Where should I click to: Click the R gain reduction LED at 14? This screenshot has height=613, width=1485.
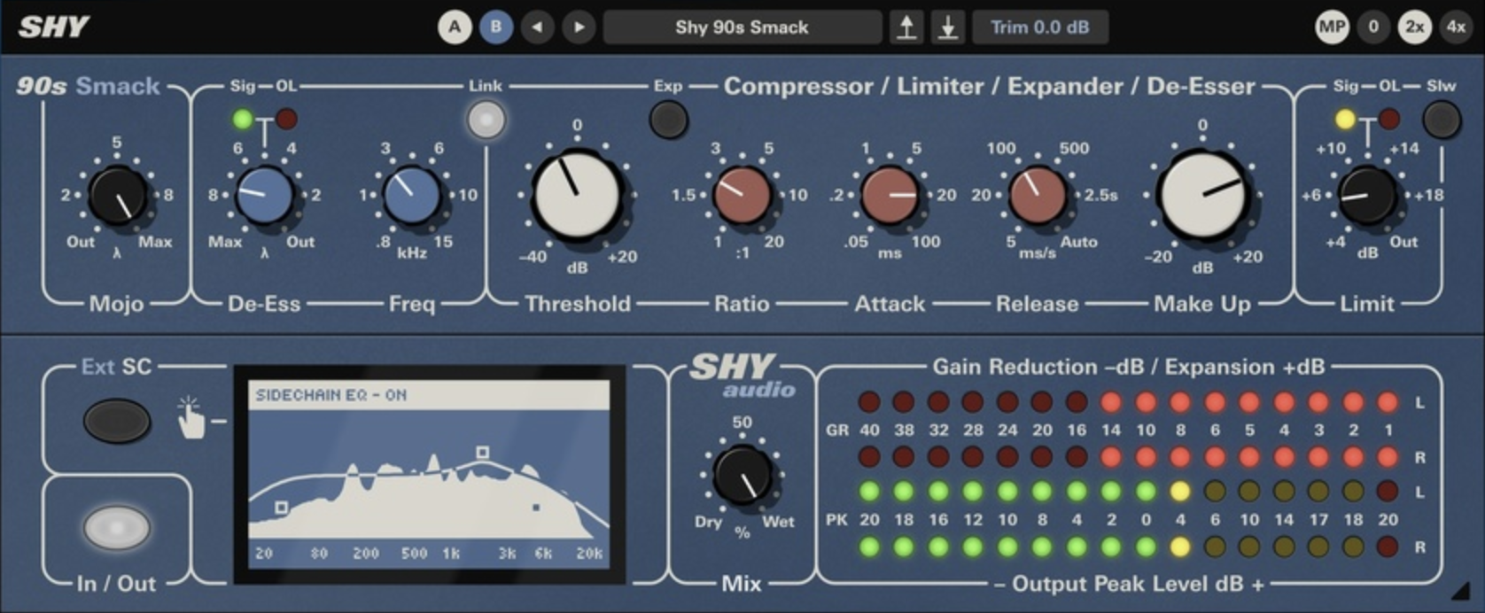pyautogui.click(x=1111, y=457)
